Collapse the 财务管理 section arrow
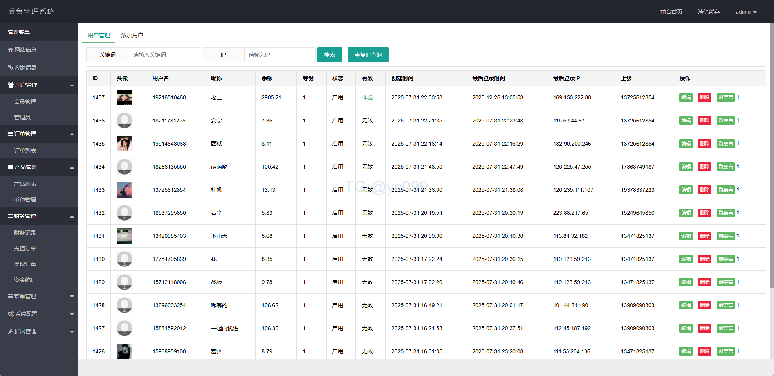The height and width of the screenshot is (376, 774). (72, 216)
